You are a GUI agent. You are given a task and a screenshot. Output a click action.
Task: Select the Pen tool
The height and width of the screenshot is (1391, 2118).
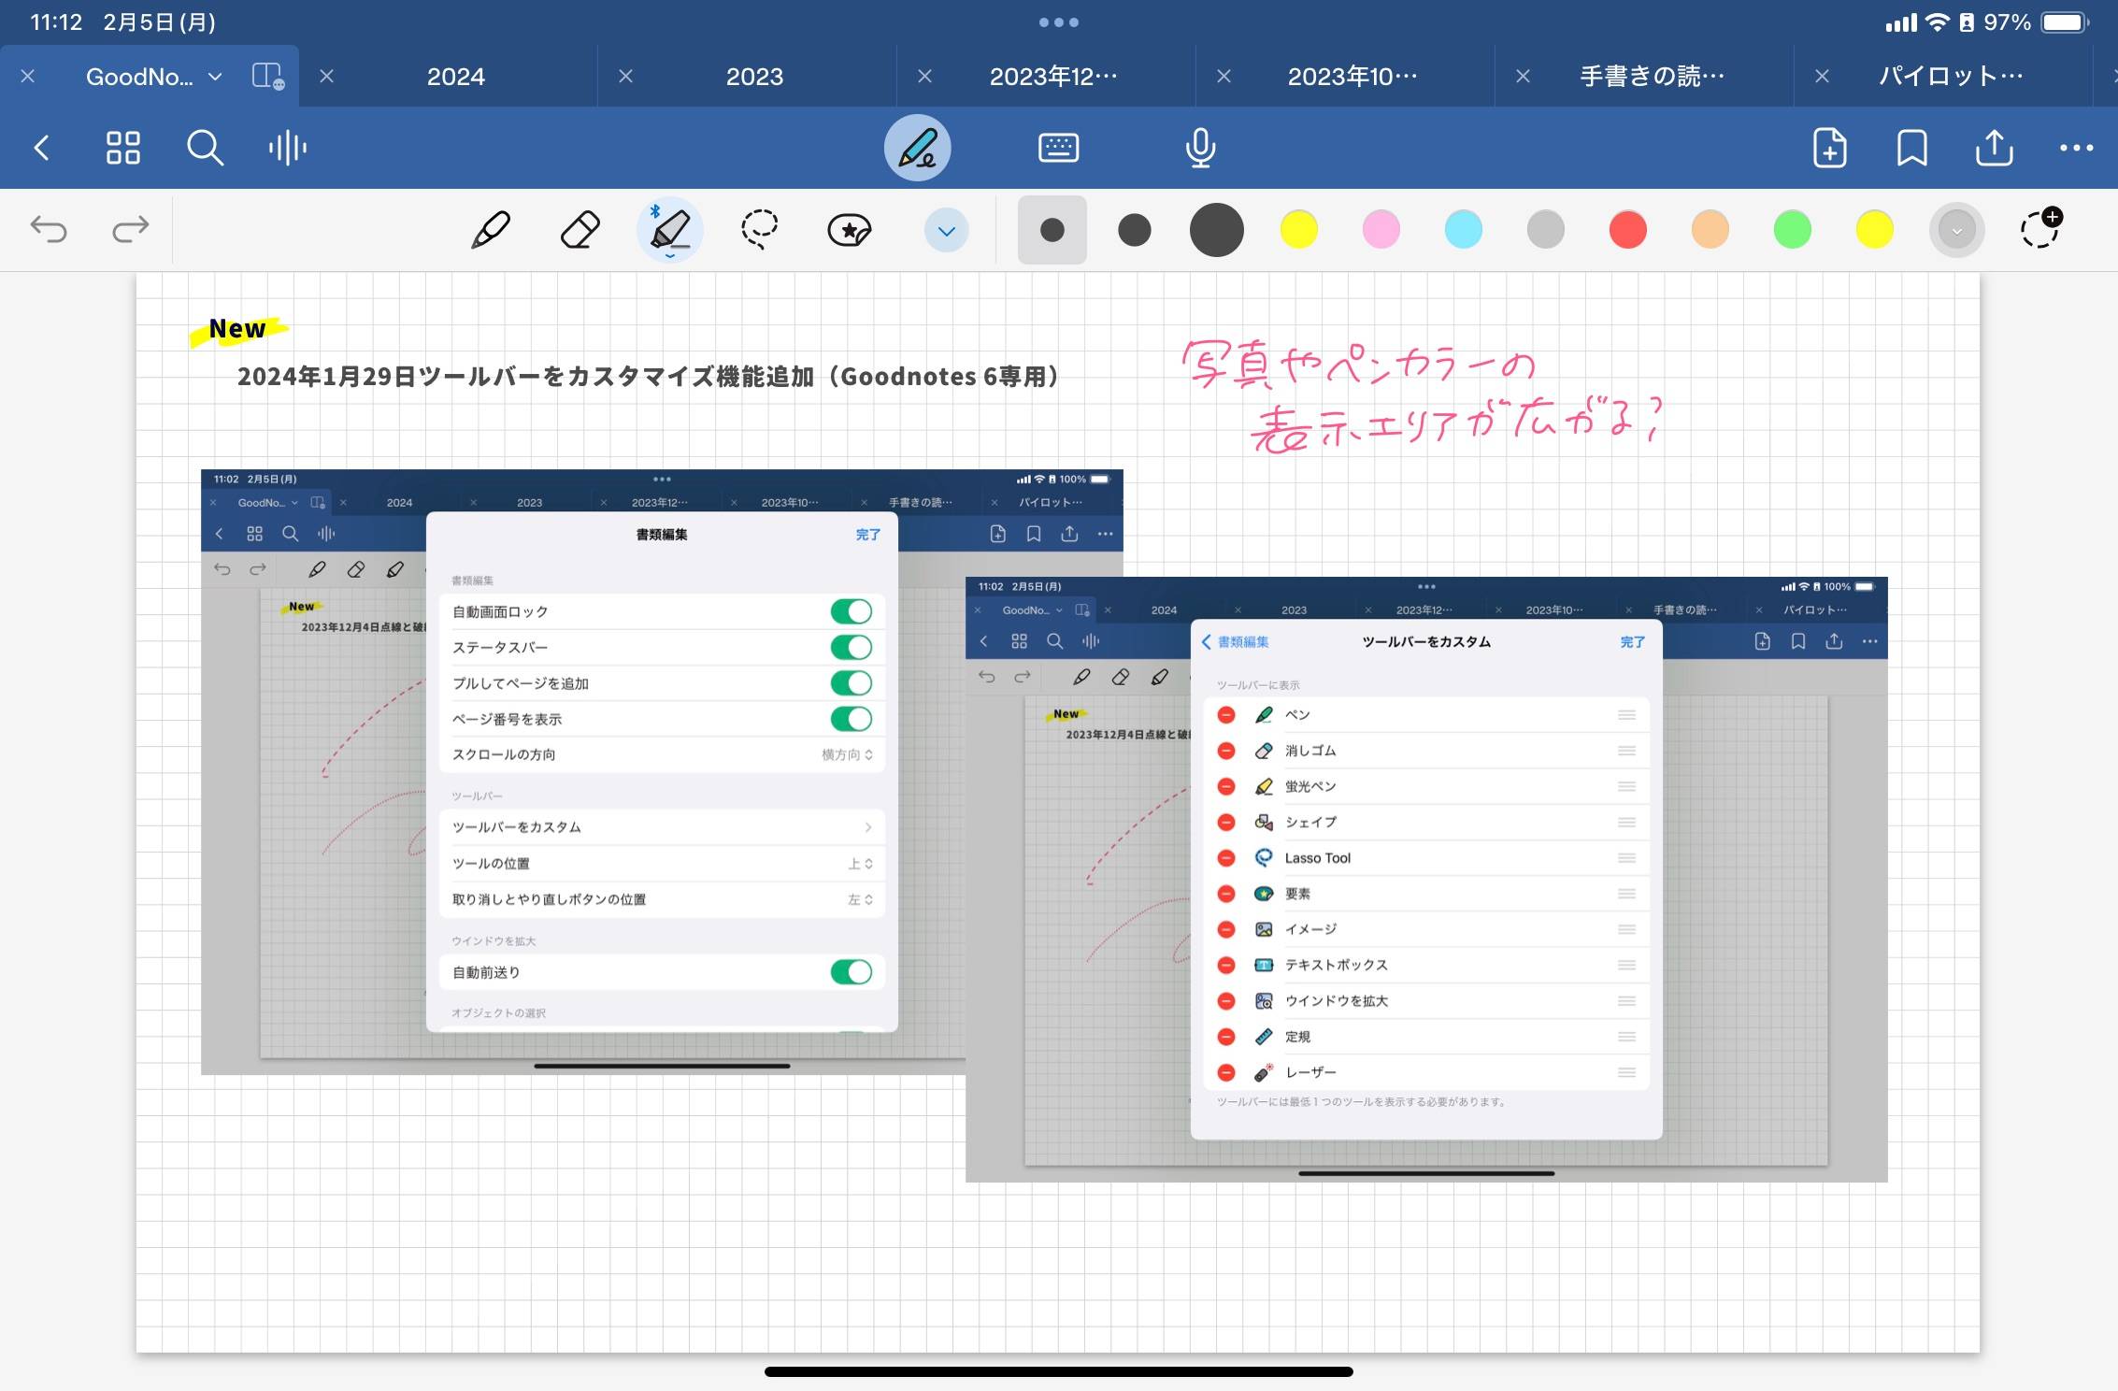(491, 230)
